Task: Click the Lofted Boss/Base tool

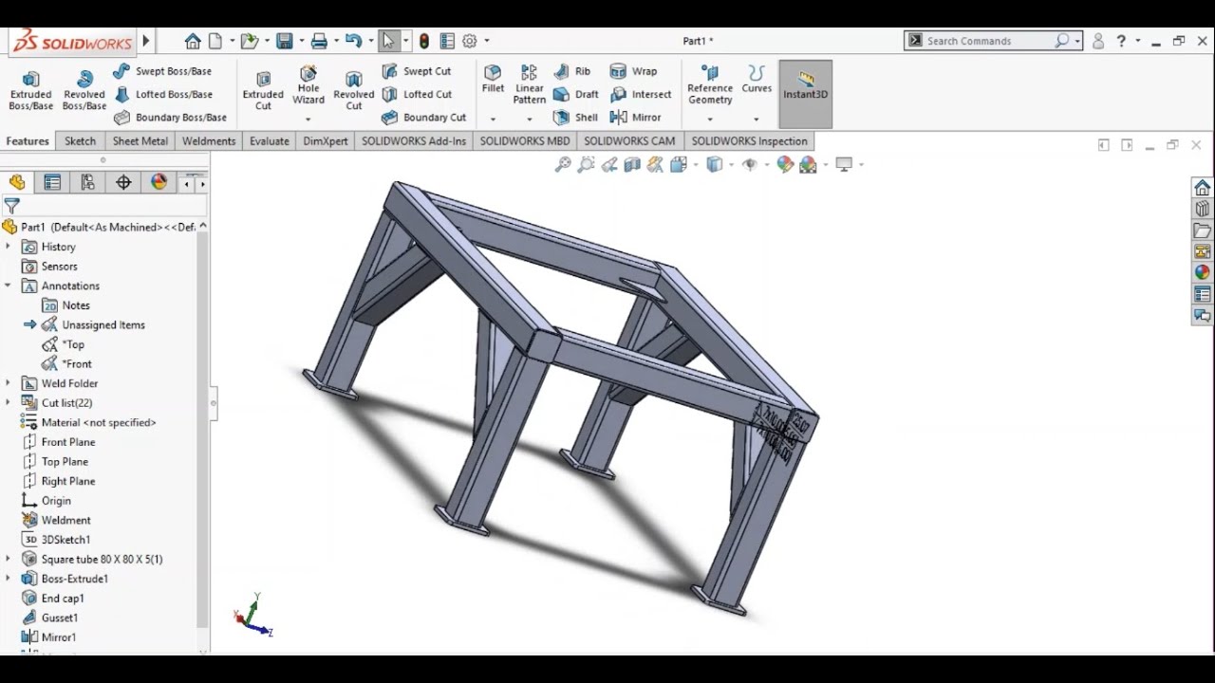Action: coord(162,94)
